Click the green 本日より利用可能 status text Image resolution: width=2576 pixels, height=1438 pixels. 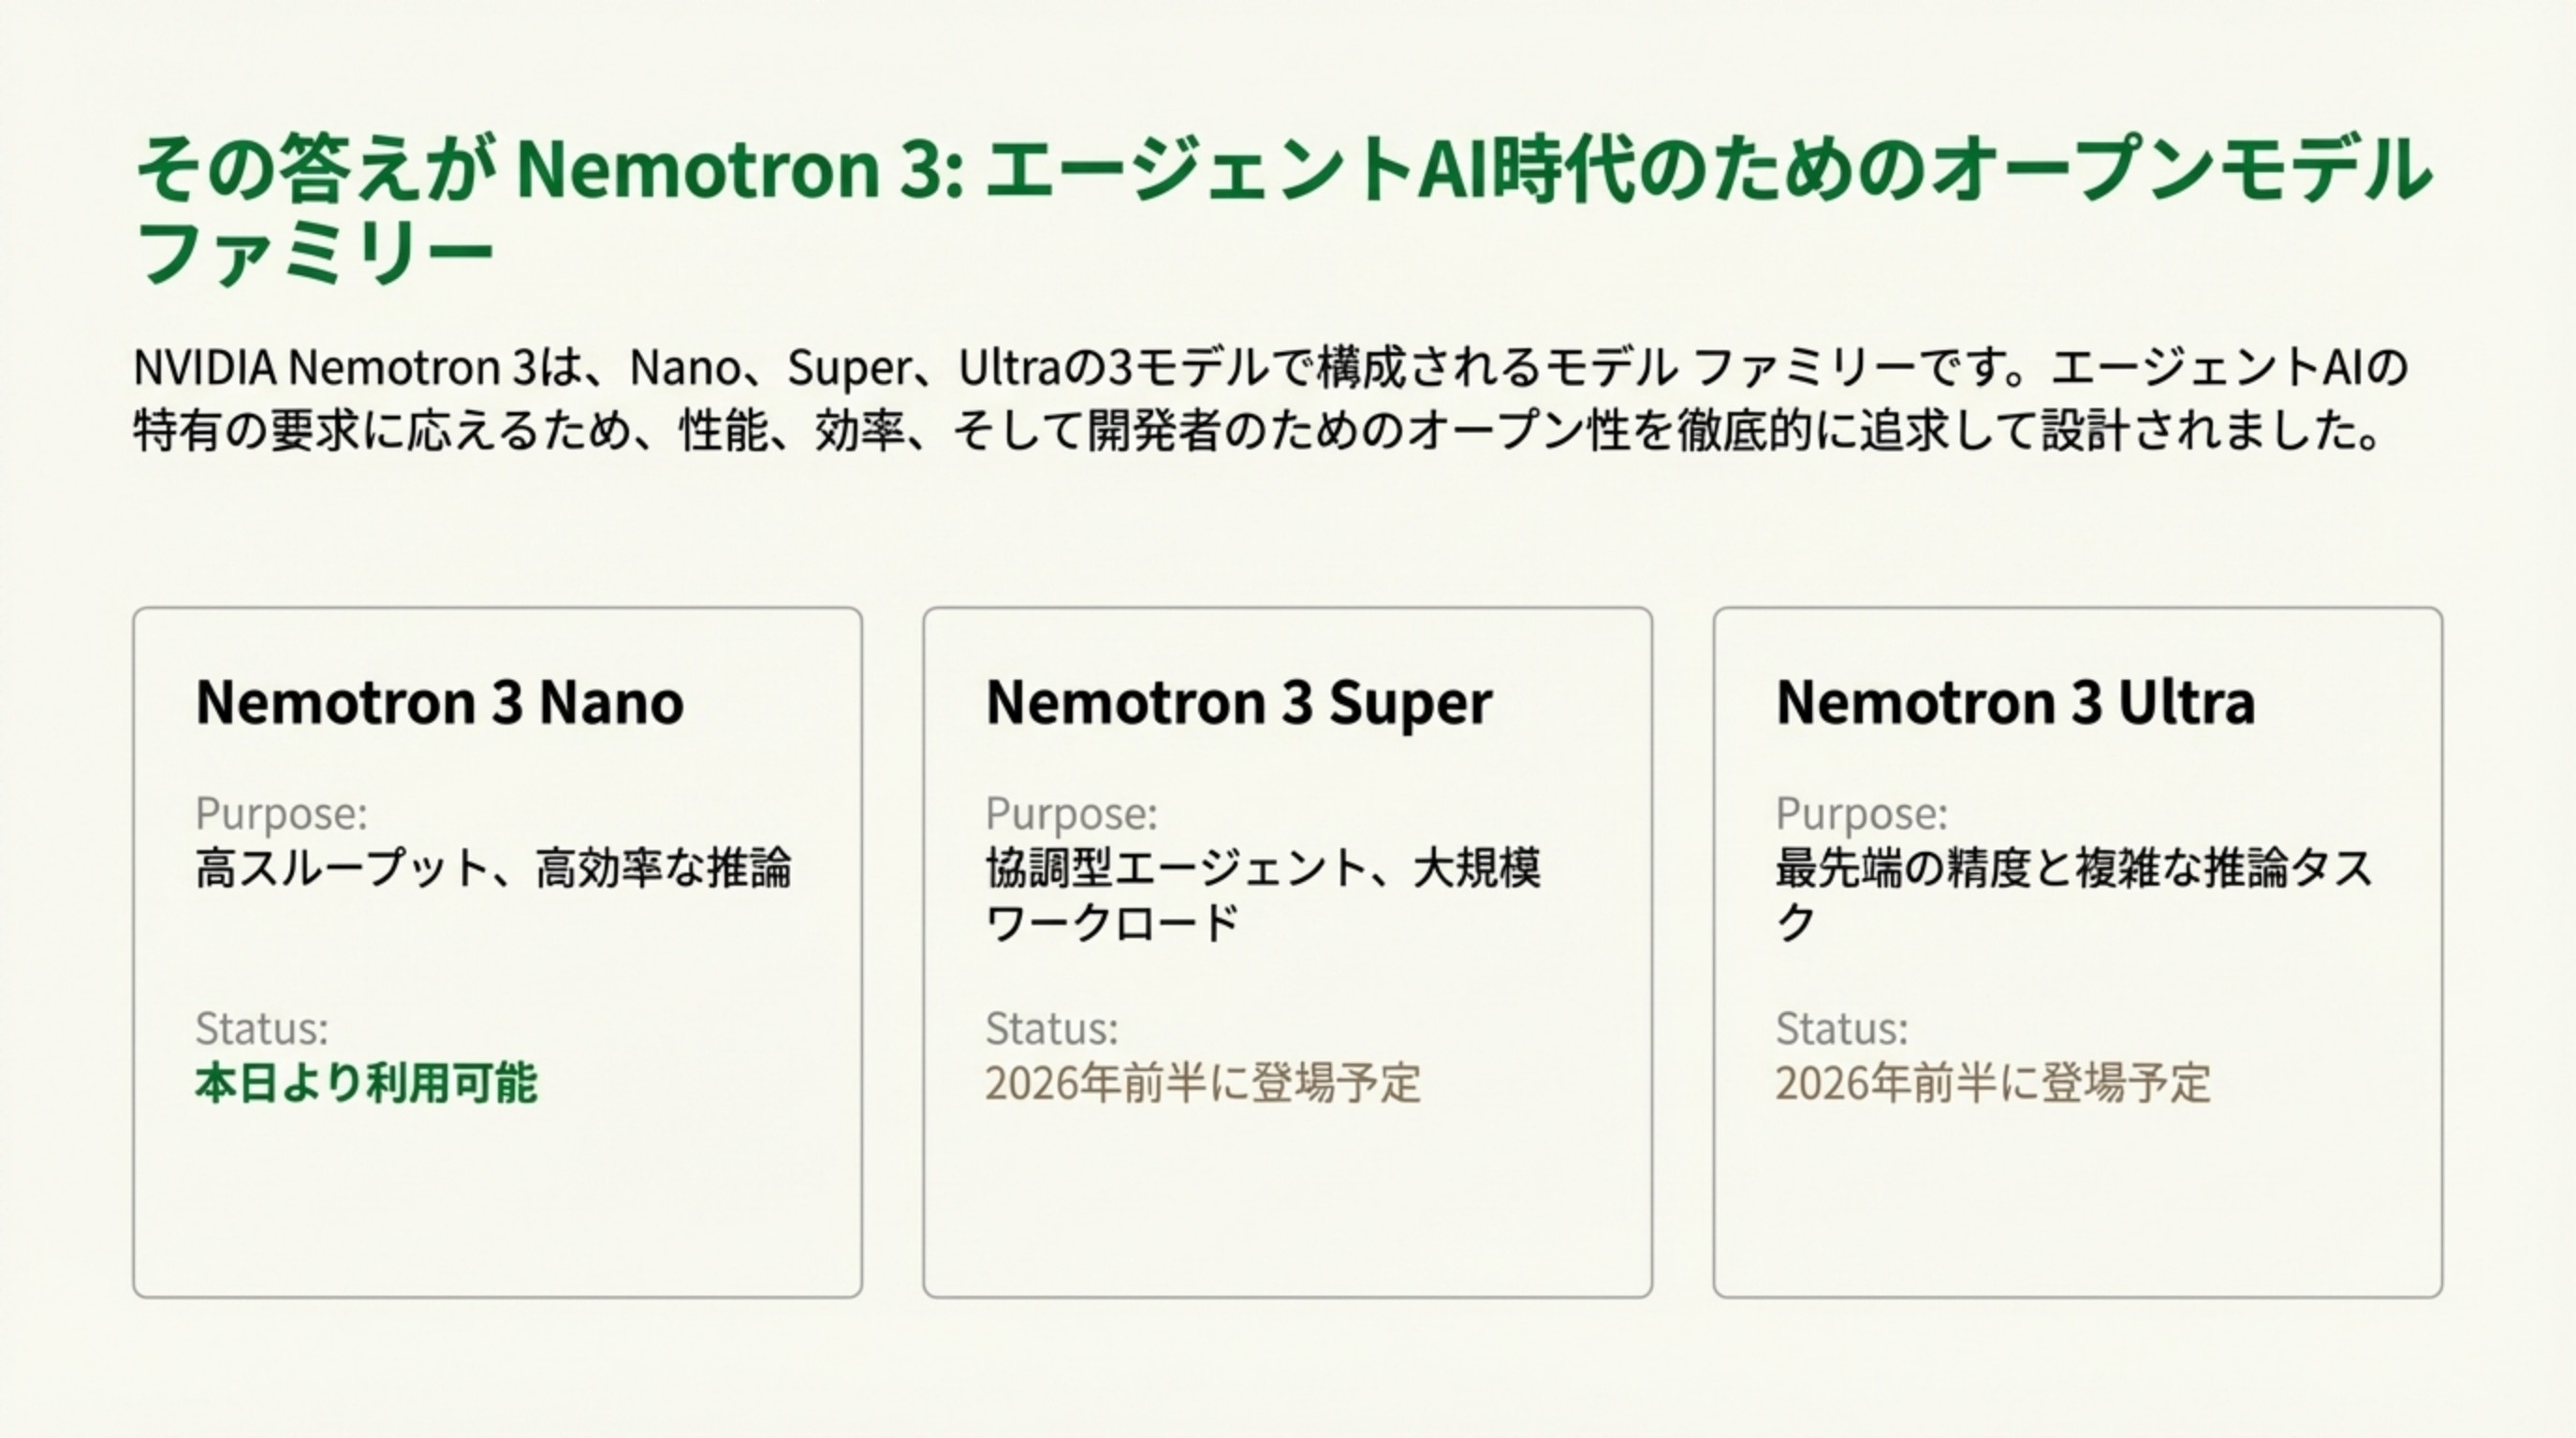pos(366,1083)
